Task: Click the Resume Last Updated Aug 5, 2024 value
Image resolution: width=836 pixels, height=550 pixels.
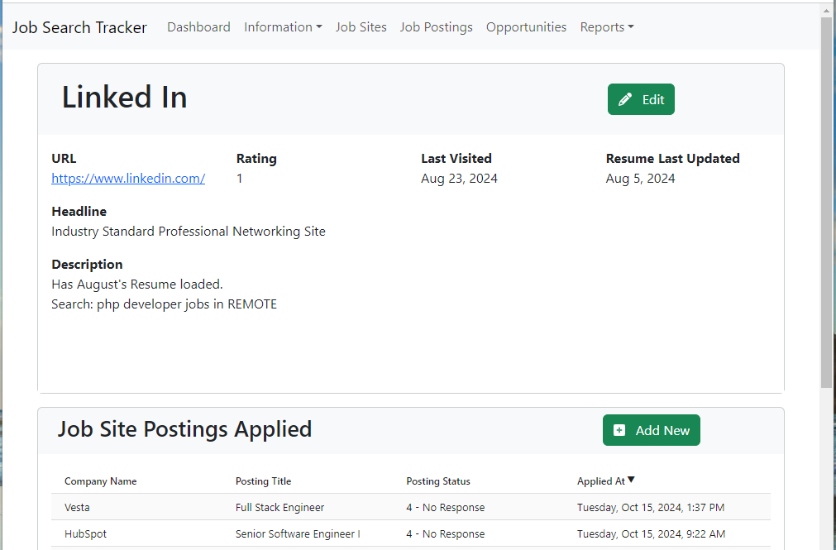Action: click(640, 178)
